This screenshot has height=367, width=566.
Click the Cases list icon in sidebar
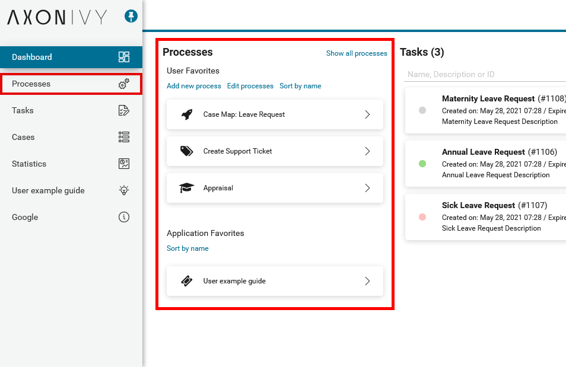(124, 137)
